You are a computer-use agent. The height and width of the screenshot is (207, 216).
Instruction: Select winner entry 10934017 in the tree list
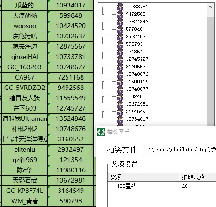137,119
